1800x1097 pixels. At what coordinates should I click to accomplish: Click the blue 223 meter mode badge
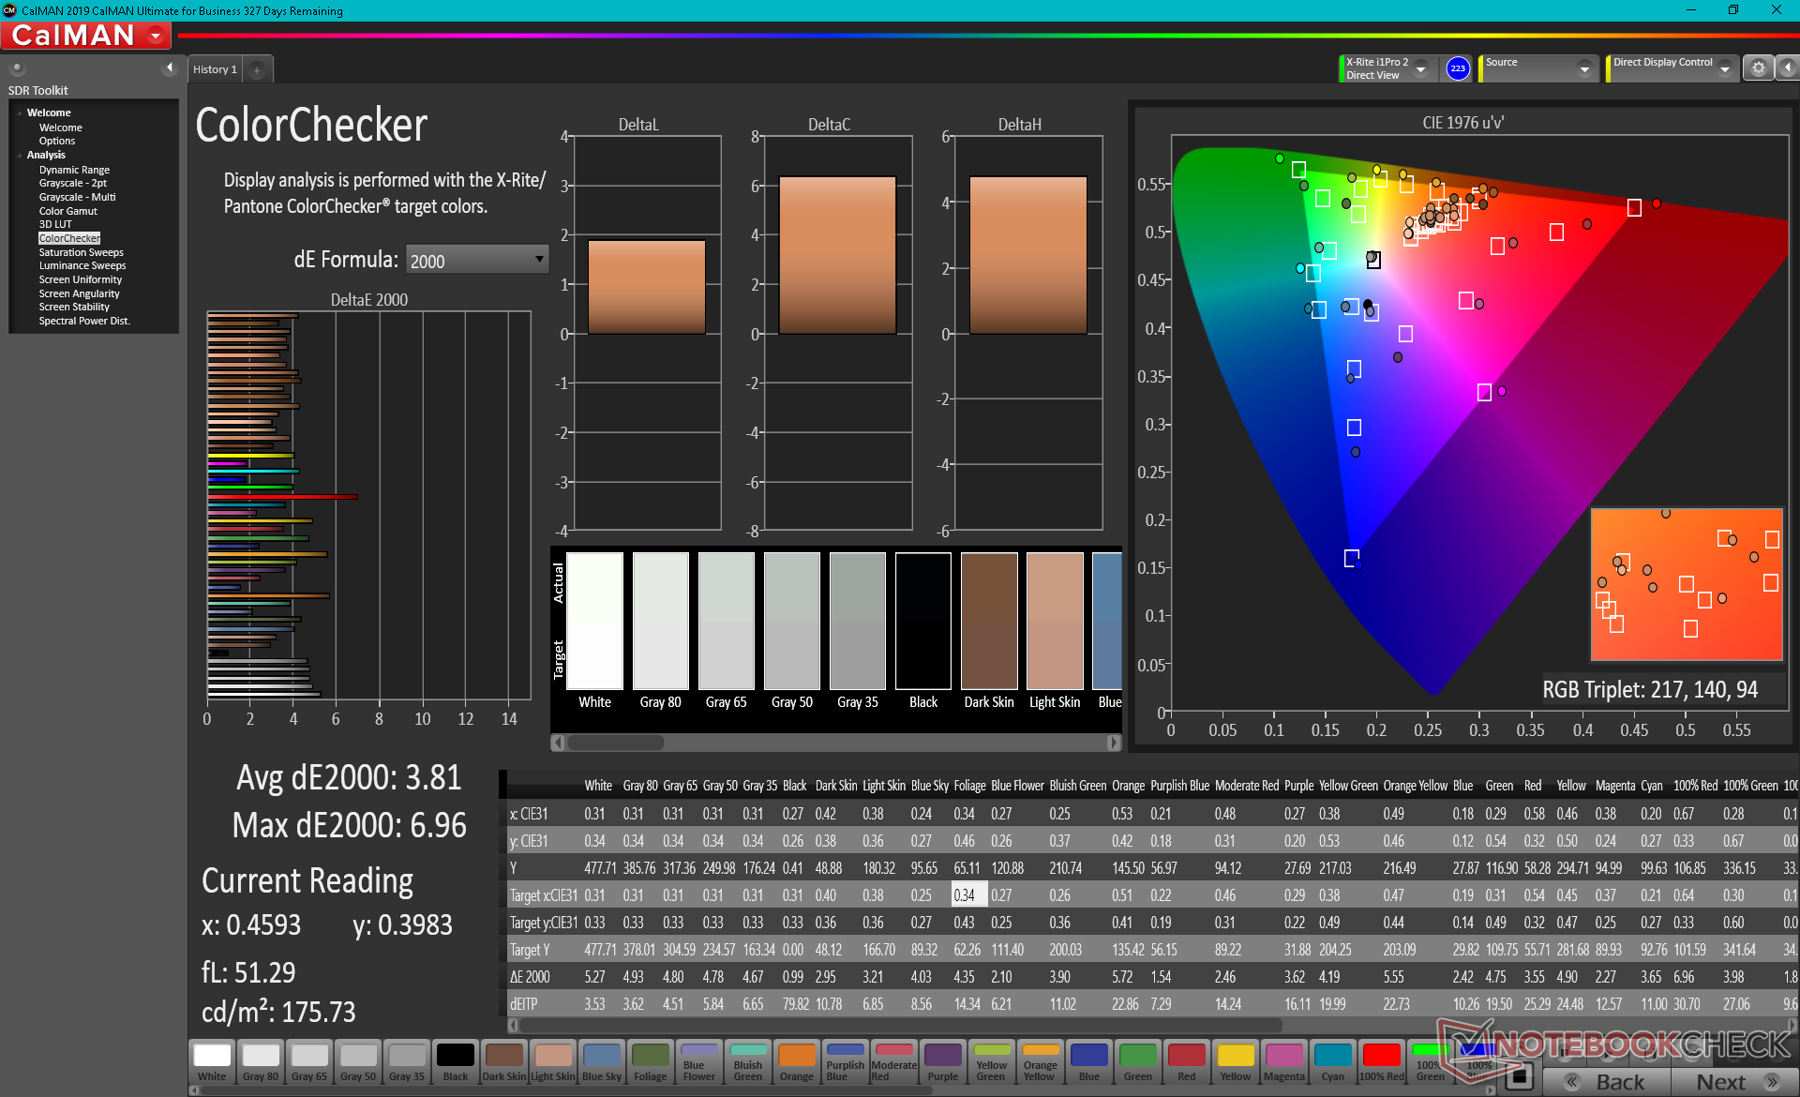click(x=1457, y=68)
